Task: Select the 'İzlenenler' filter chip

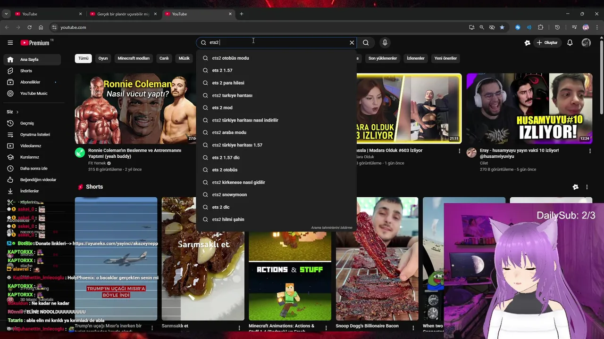Action: [x=416, y=58]
